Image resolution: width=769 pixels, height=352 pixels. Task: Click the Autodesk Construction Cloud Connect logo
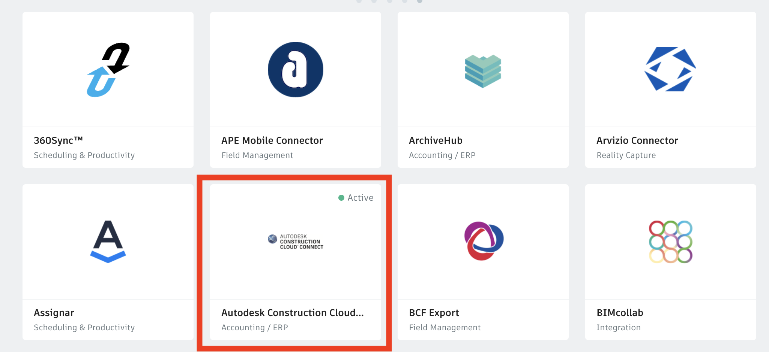[x=295, y=241]
